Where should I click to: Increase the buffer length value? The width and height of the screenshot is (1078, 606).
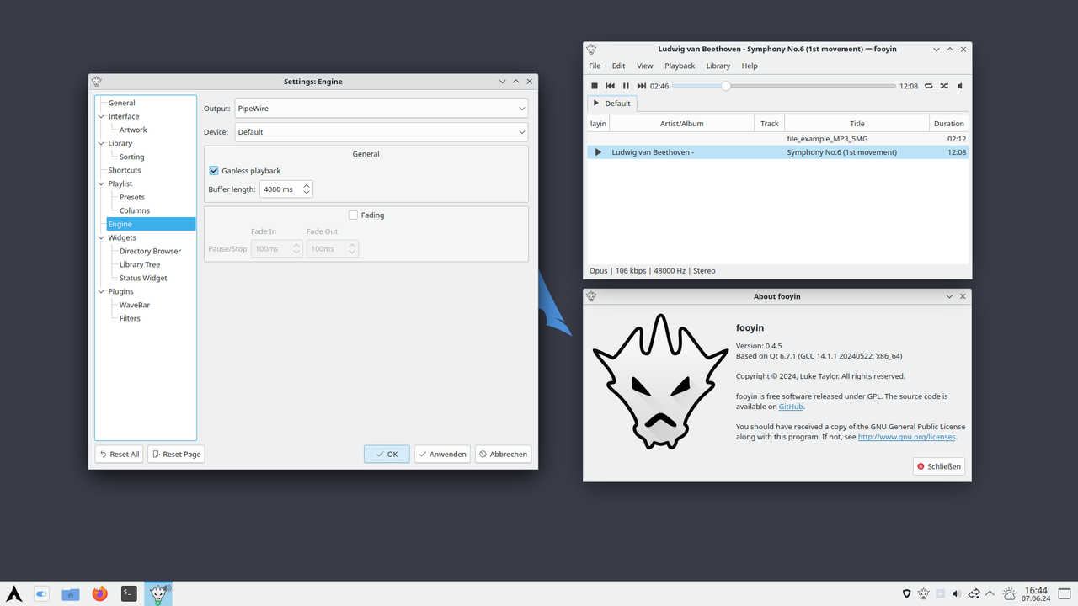pos(307,185)
